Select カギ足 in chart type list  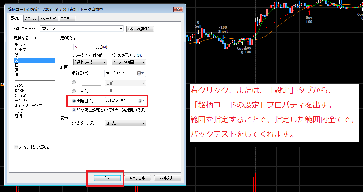point(35,86)
